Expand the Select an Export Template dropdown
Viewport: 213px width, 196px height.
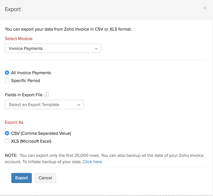click(44, 105)
